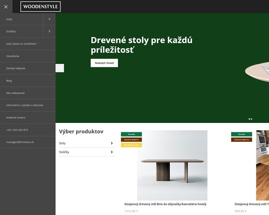Image resolution: width=269 pixels, height=215 pixels.
Task: Open the second product's kitchen table image
Action: 263,165
